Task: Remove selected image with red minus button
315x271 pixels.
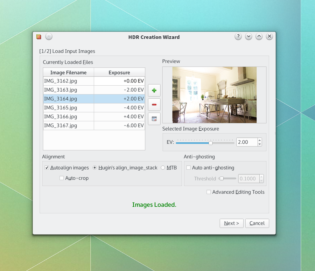Action: pos(154,105)
